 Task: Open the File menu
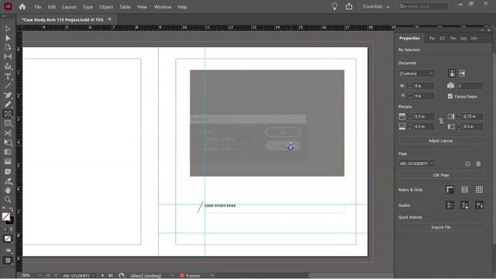[38, 7]
